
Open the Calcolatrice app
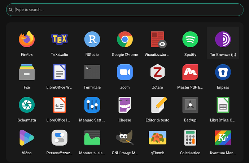point(190,137)
